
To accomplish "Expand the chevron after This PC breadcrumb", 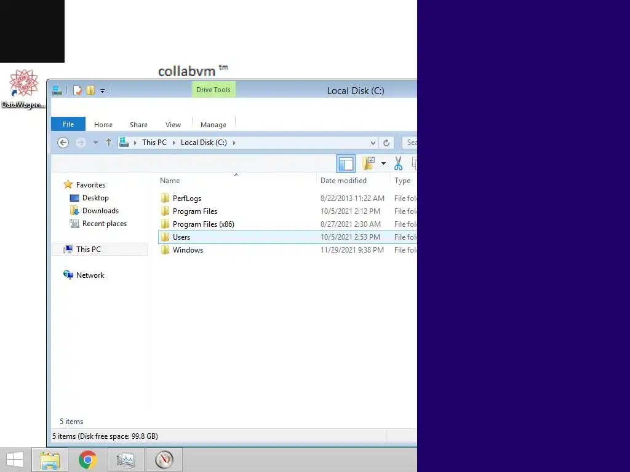I will [174, 143].
